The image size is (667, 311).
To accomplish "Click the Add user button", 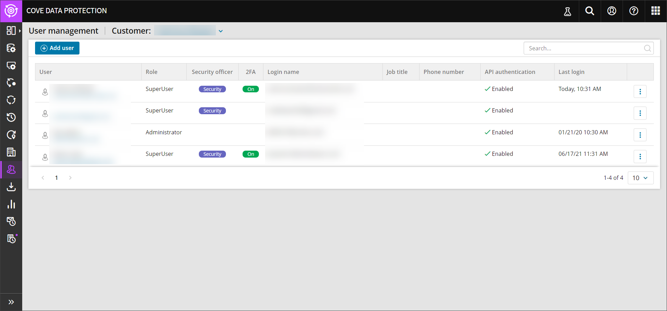I will (x=57, y=48).
